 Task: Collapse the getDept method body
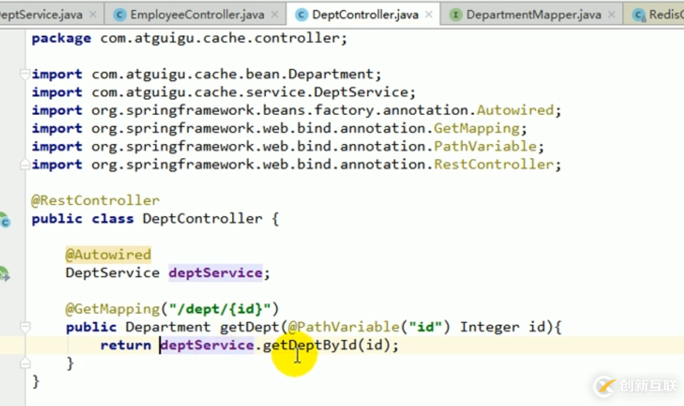point(25,328)
